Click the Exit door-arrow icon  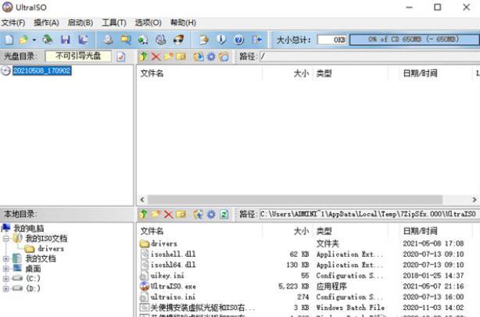[256, 40]
